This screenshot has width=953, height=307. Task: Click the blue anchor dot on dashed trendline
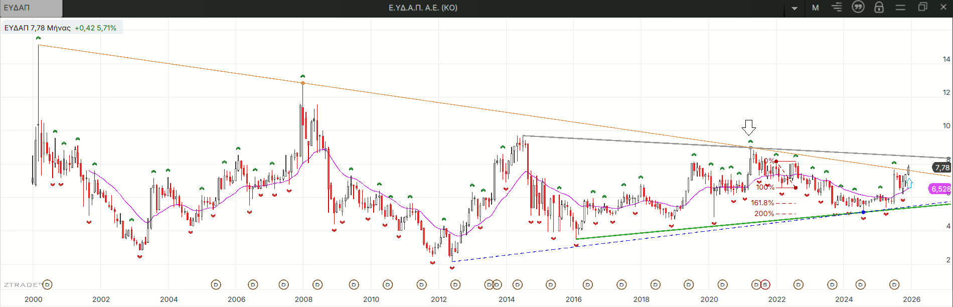(863, 212)
